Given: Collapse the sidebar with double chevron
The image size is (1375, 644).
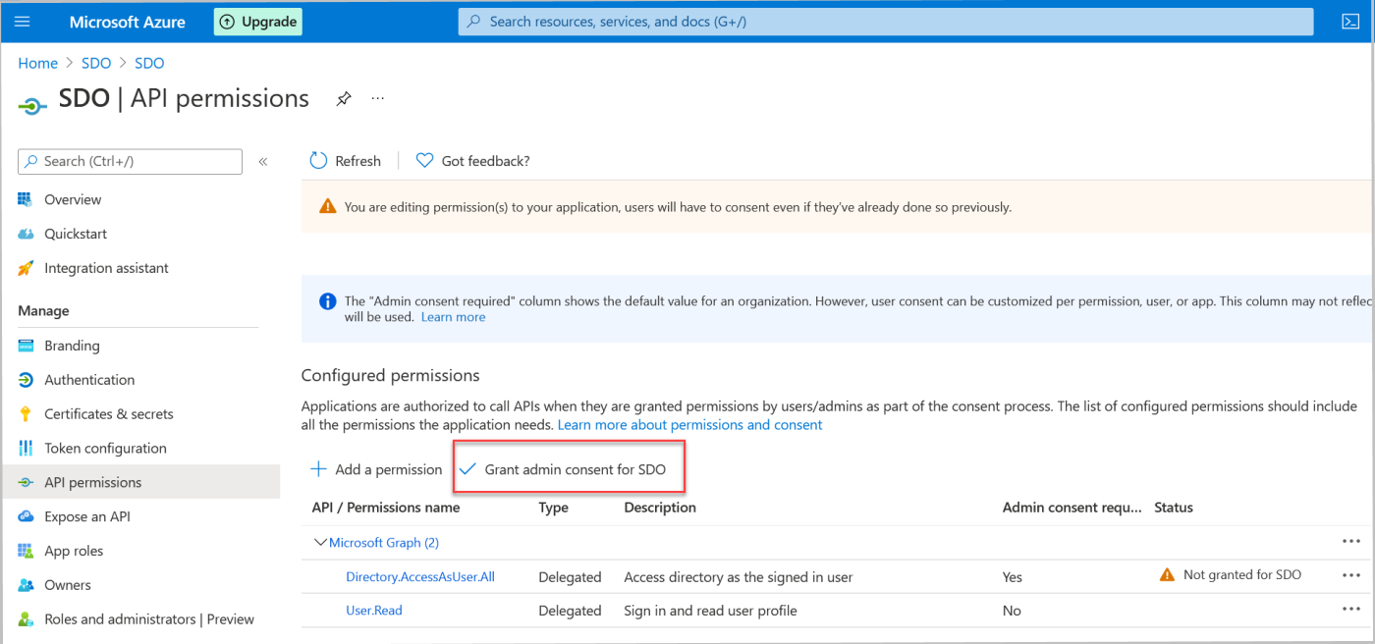Looking at the screenshot, I should [x=263, y=161].
